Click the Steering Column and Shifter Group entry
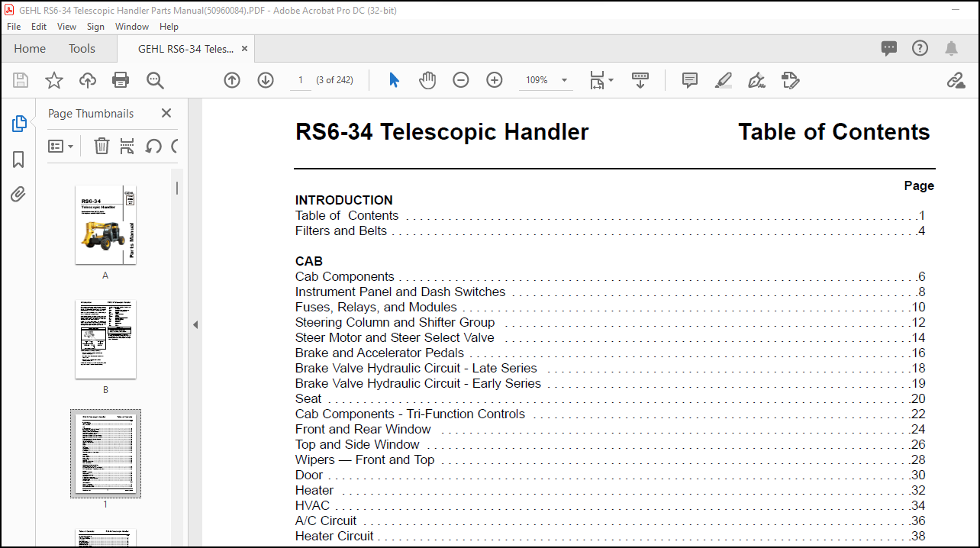This screenshot has width=980, height=548. (610, 322)
